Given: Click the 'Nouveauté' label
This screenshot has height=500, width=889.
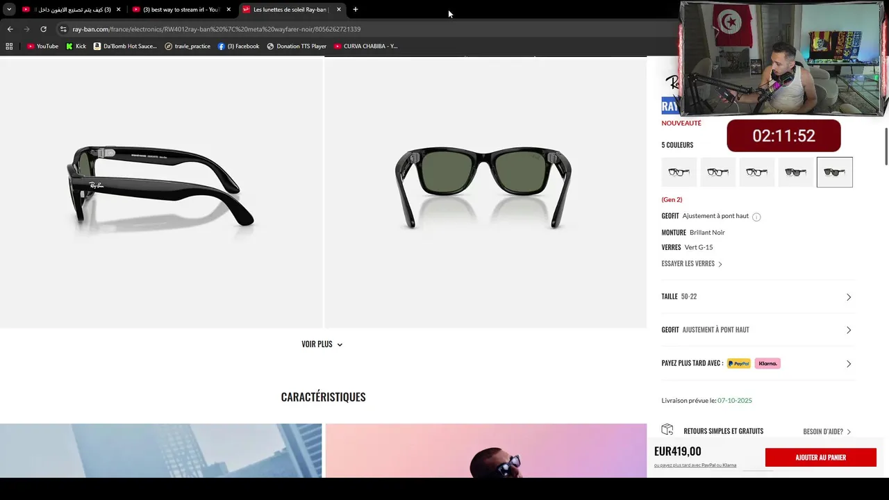Looking at the screenshot, I should click(x=681, y=123).
